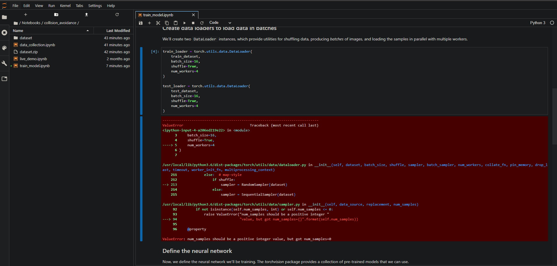Viewport: 557px width, 266px height.
Task: Open the cell type Code dropdown
Action: tap(220, 23)
